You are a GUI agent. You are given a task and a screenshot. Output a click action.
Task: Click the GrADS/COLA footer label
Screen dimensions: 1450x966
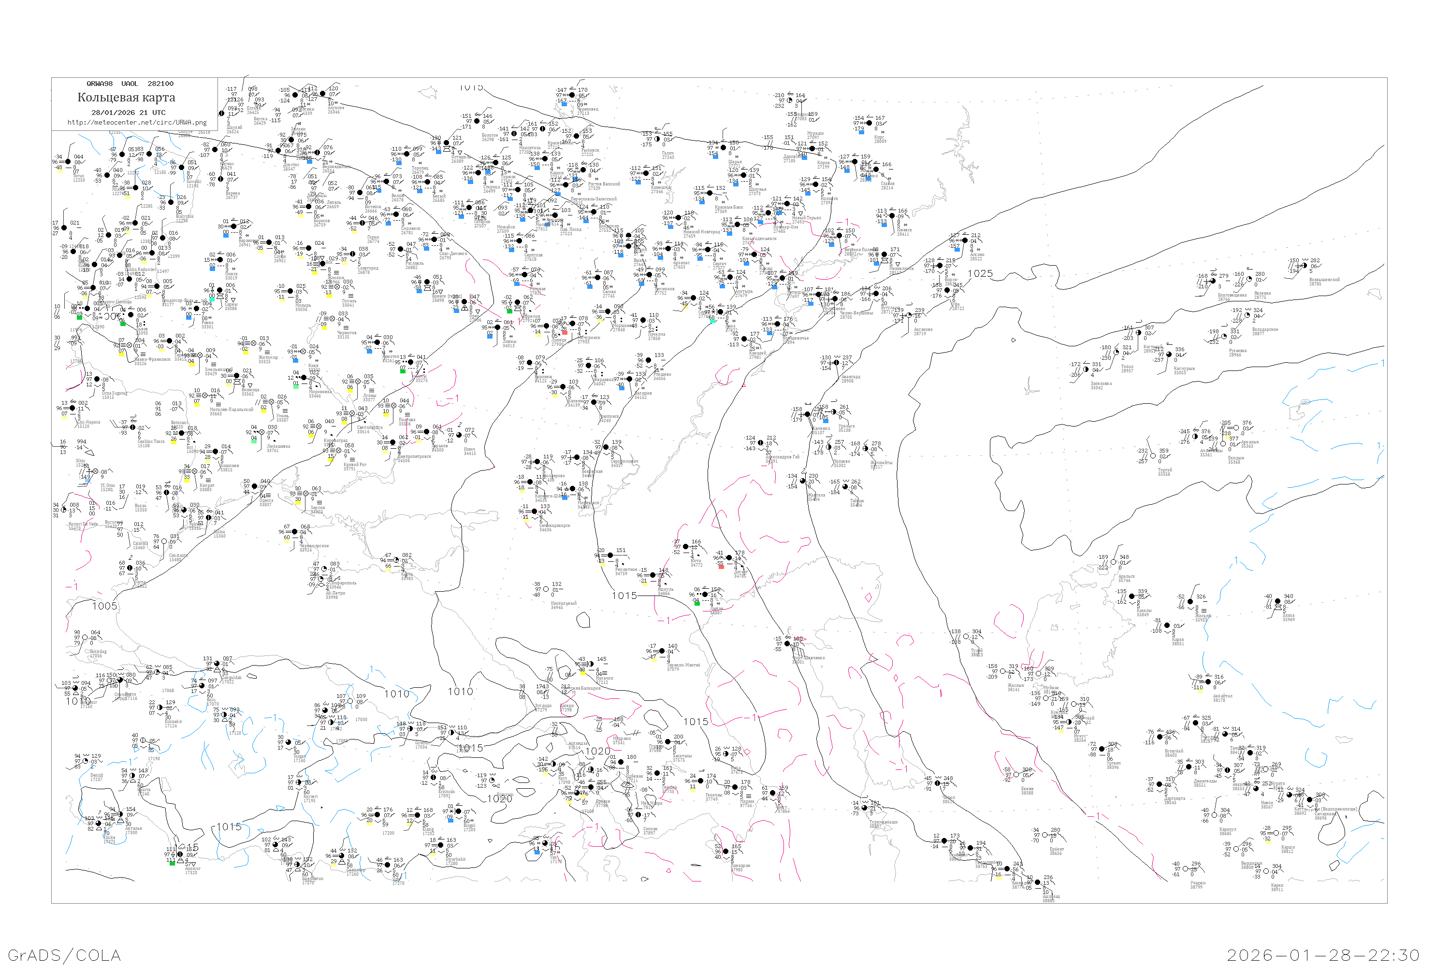pos(64,955)
